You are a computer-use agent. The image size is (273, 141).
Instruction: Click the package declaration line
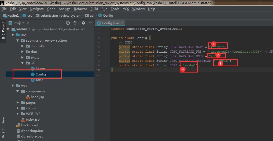(x=147, y=29)
